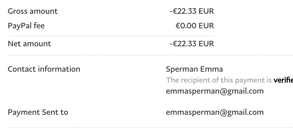Click the Payment Sent to label
The image size is (293, 128).
(38, 112)
